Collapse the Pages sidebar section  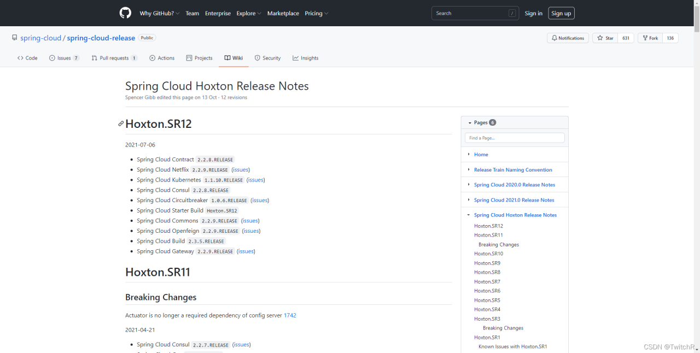click(x=470, y=123)
